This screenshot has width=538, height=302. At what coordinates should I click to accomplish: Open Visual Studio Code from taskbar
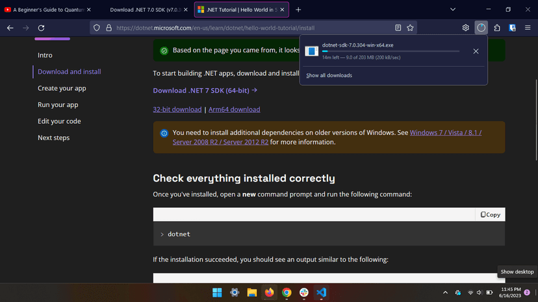click(321, 293)
